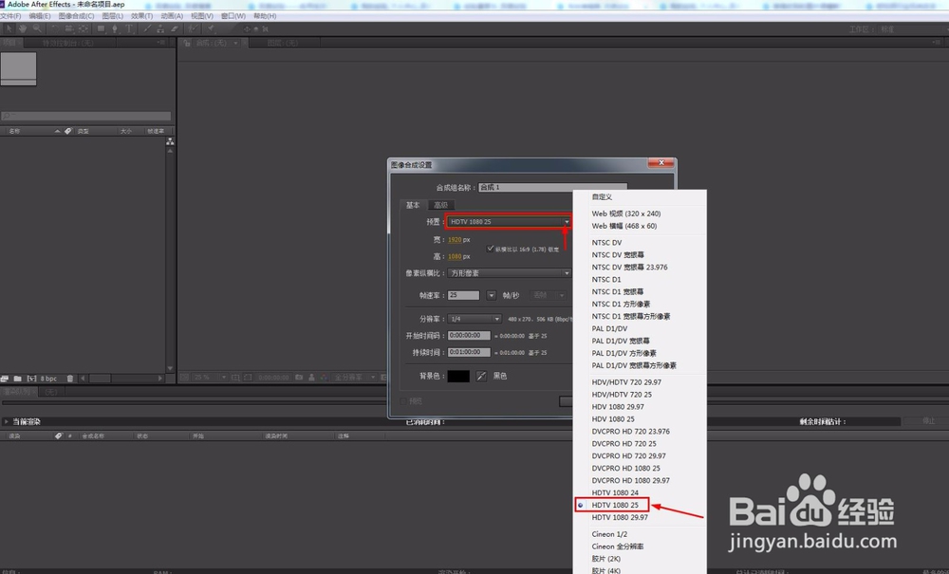Click the 合成组名称 composition name field
Viewport: 949px width, 574px height.
(552, 188)
